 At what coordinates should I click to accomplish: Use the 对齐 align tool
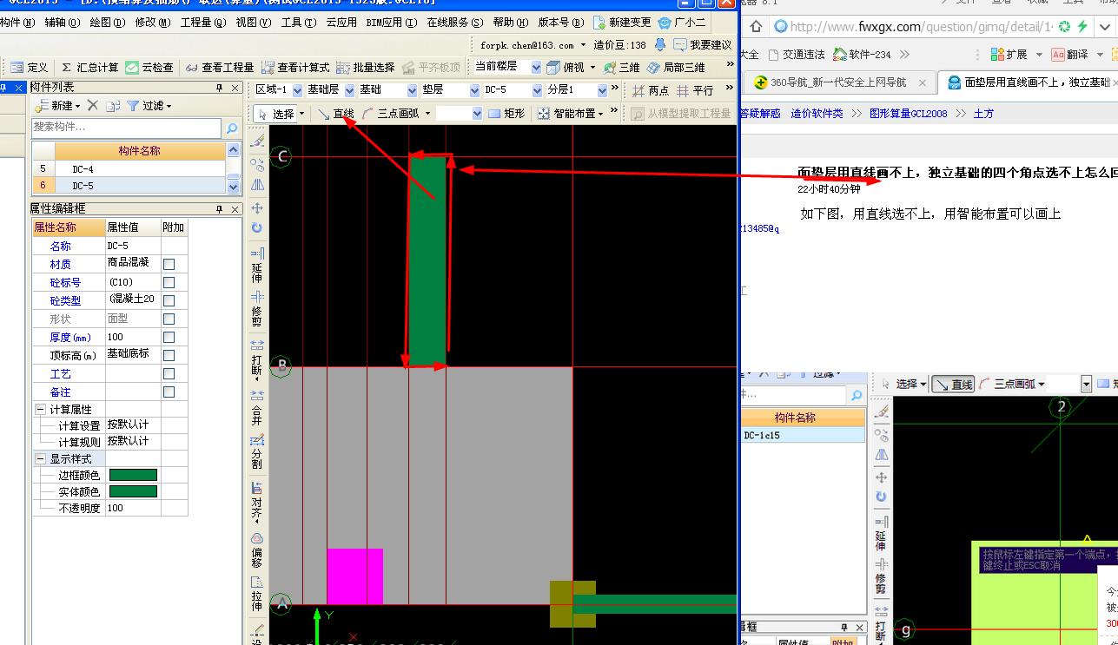click(x=257, y=501)
